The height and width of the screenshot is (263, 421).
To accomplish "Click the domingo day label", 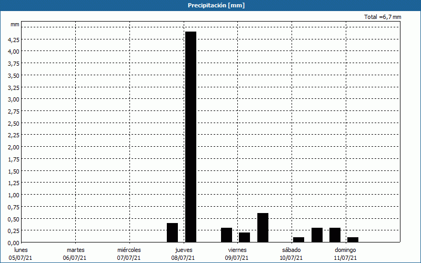I will click(345, 250).
